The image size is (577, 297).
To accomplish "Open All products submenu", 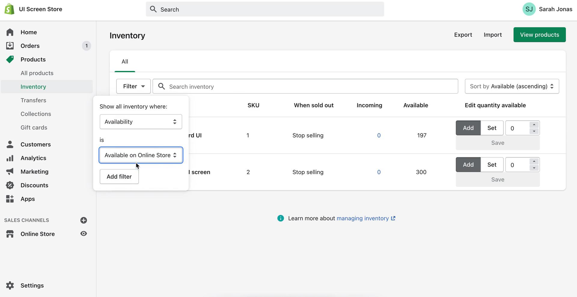I will pos(37,73).
